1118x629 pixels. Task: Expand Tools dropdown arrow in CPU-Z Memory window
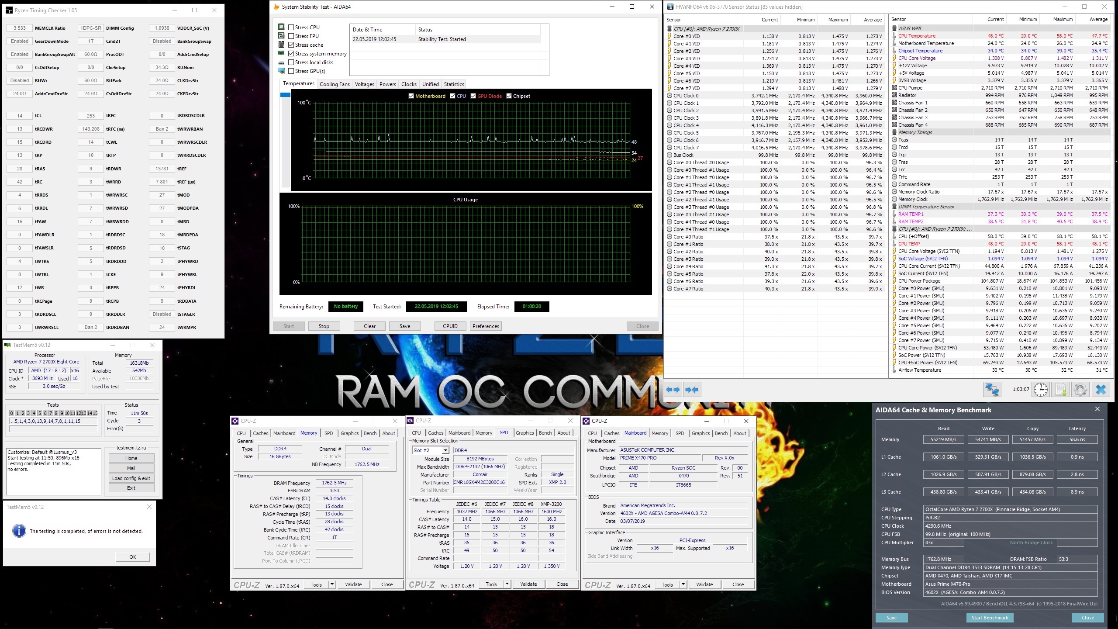point(332,584)
